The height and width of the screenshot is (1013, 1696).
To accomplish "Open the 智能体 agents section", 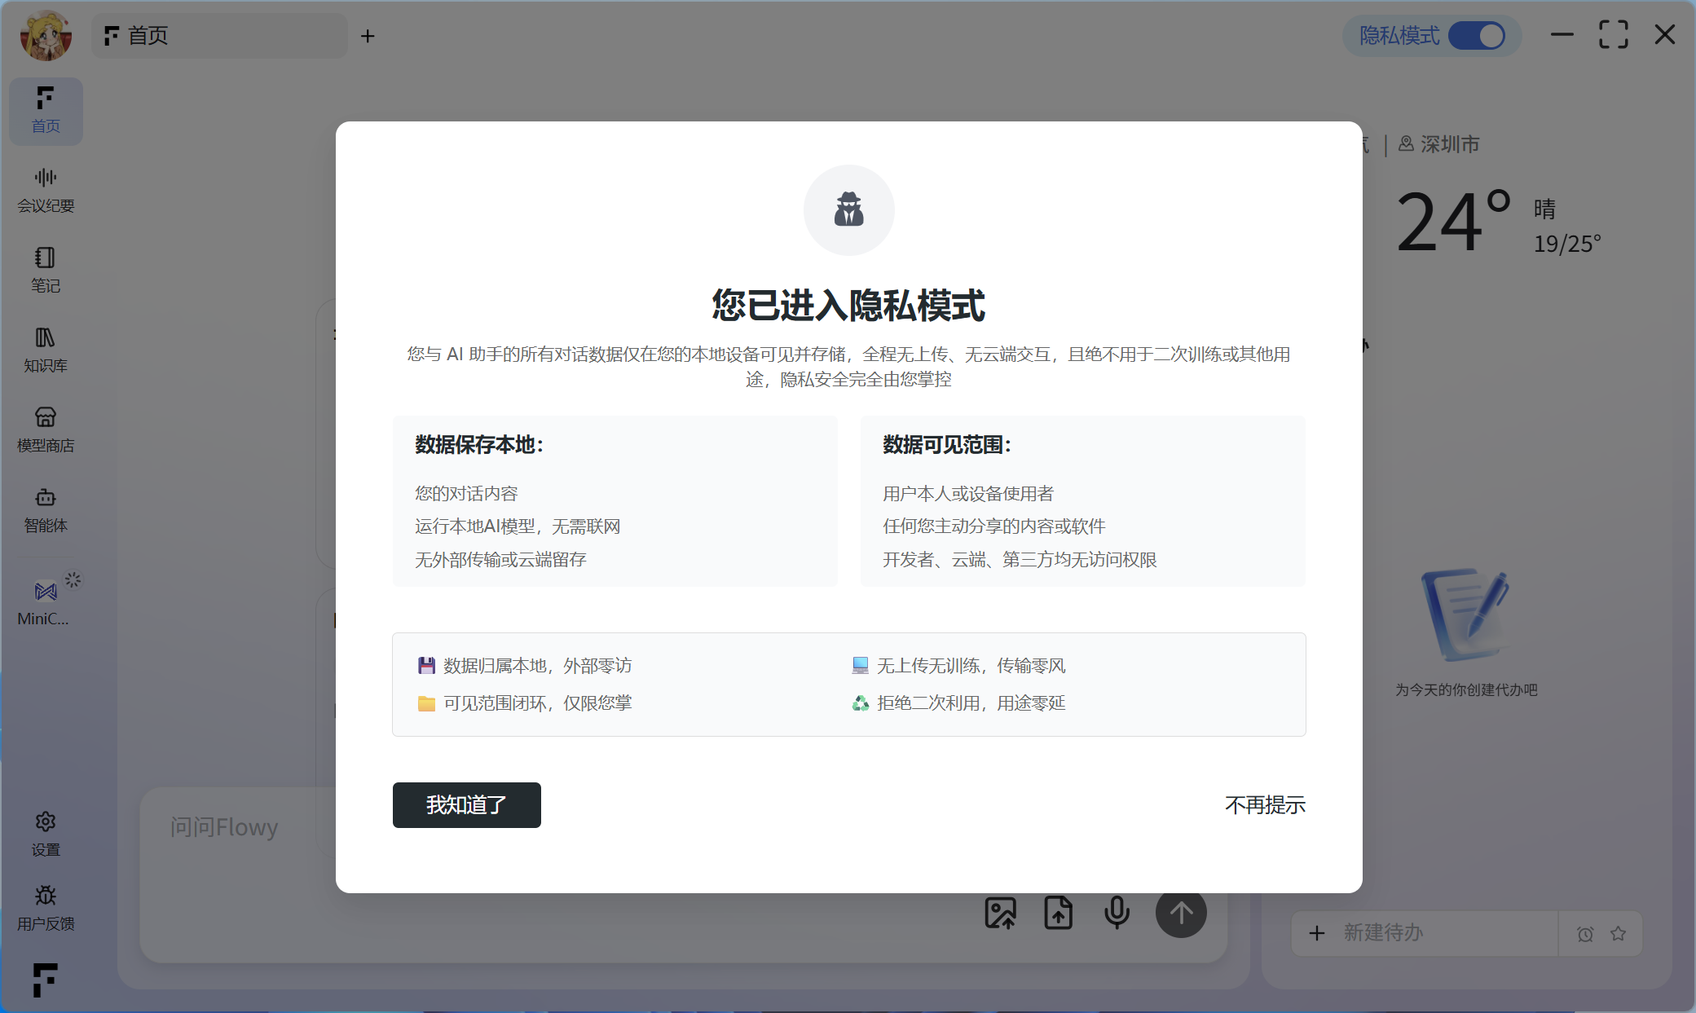I will coord(46,509).
